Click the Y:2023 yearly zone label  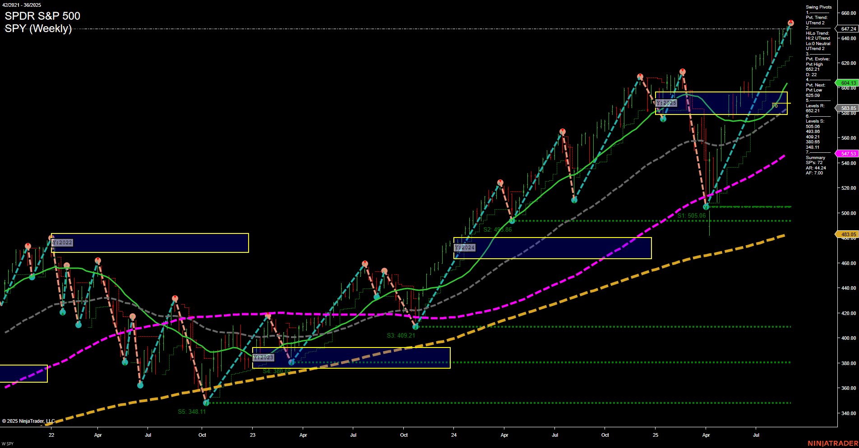(263, 357)
